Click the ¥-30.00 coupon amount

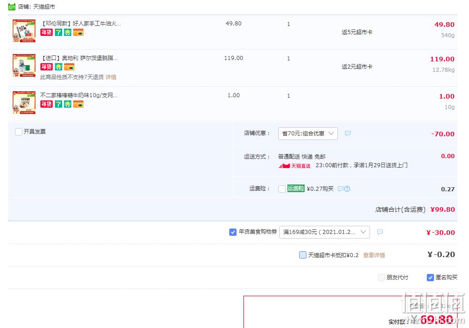(440, 233)
